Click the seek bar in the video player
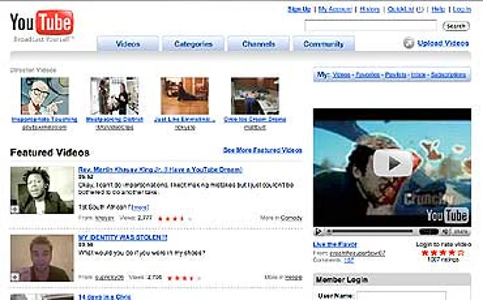The width and height of the screenshot is (483, 300). (x=372, y=232)
